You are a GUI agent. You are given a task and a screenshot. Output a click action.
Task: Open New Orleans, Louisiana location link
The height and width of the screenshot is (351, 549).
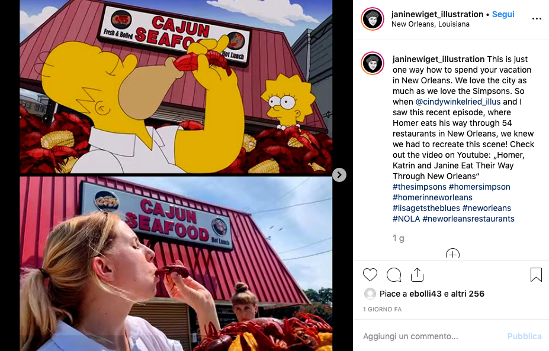pyautogui.click(x=431, y=24)
